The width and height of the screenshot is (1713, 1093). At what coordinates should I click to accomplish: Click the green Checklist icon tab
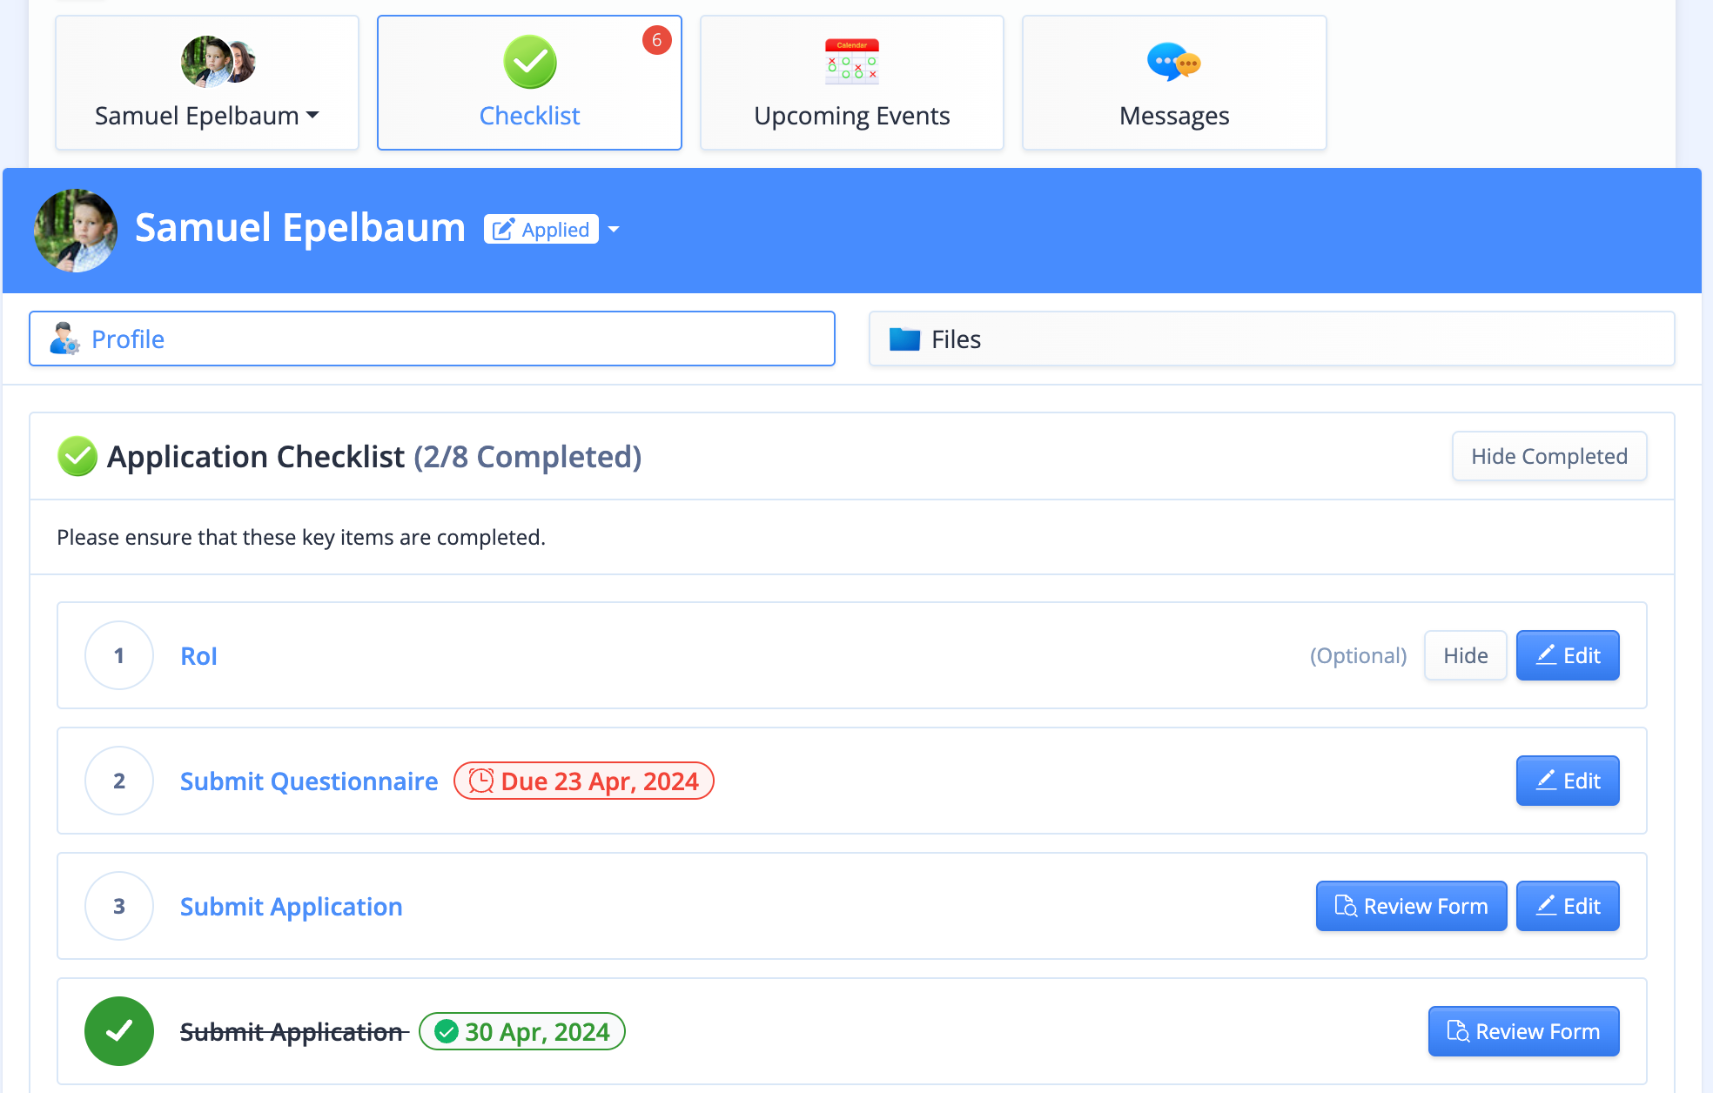click(528, 64)
